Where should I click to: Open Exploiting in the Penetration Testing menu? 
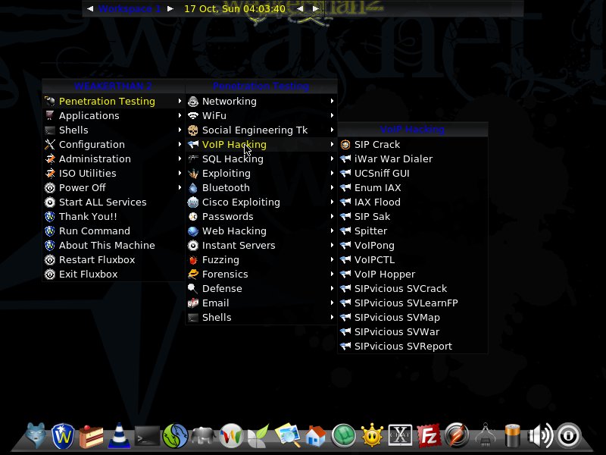pos(261,174)
